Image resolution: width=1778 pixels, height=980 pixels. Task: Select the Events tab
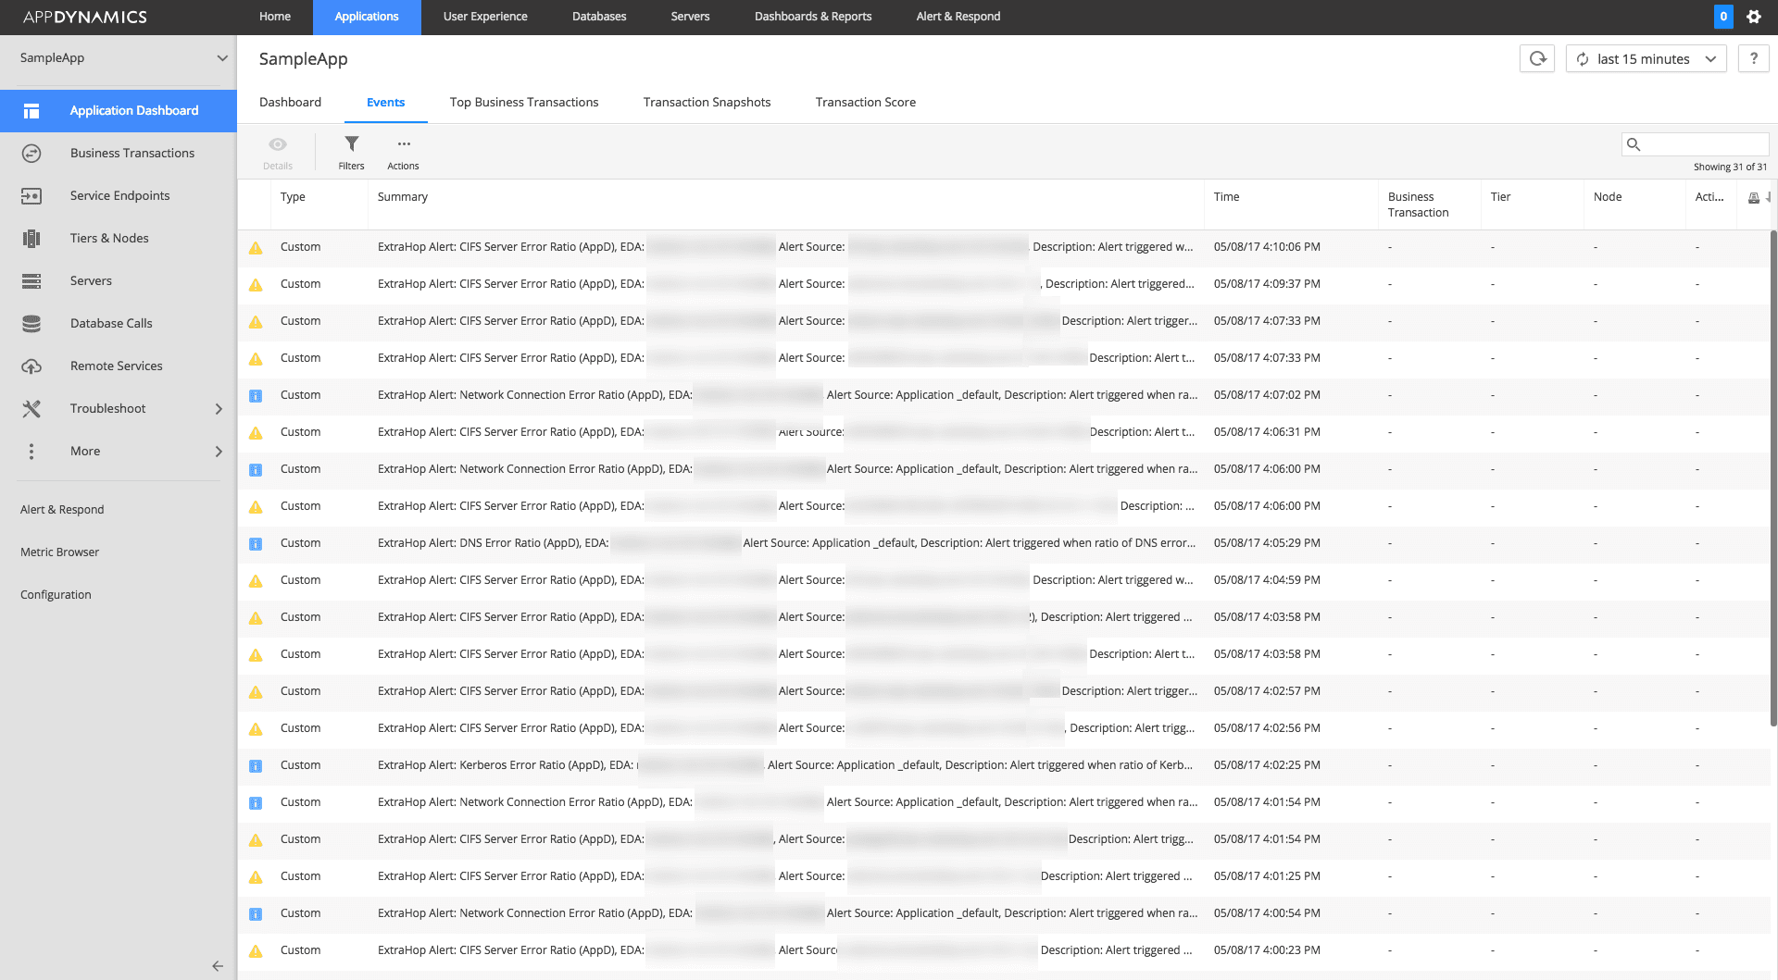tap(385, 103)
